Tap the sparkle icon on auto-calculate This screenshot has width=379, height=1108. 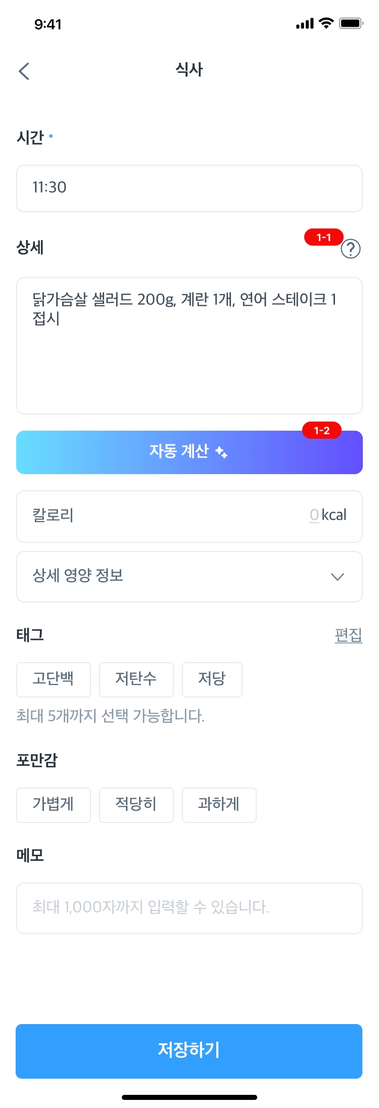coord(221,452)
